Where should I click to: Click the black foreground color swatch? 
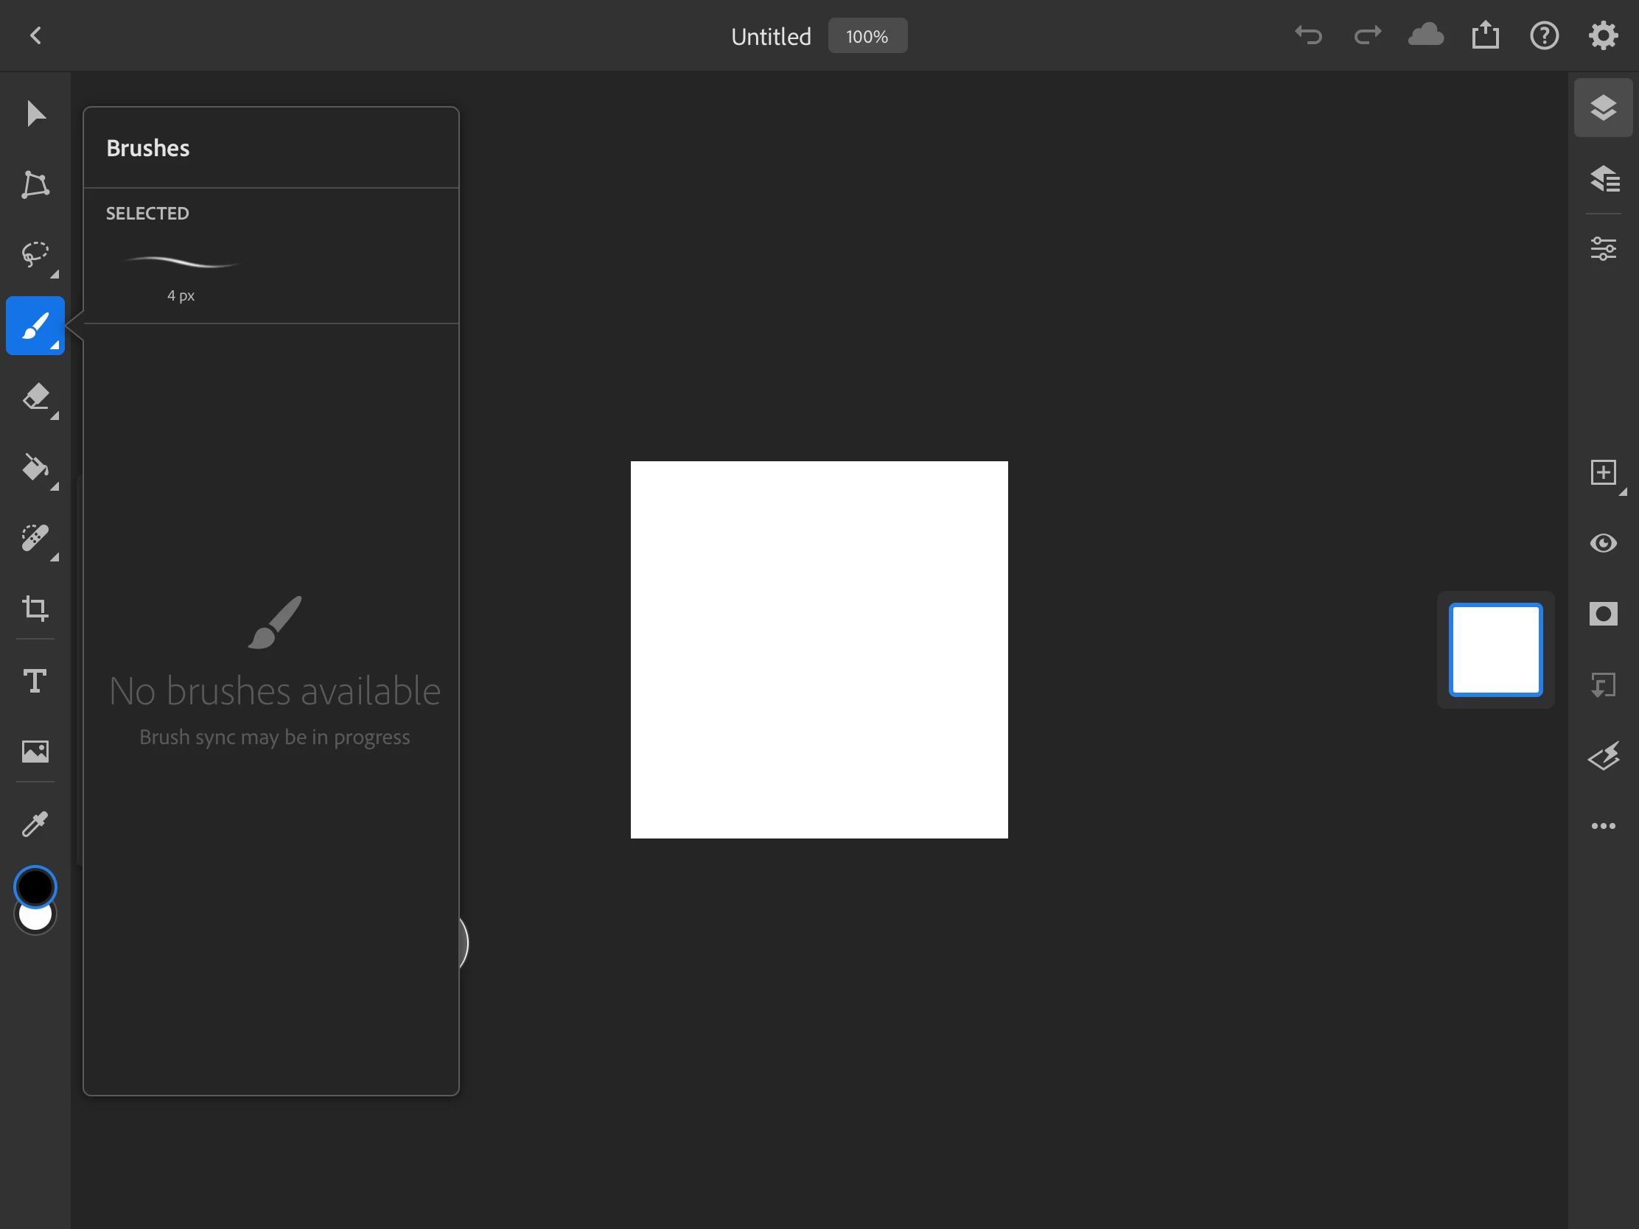[35, 885]
